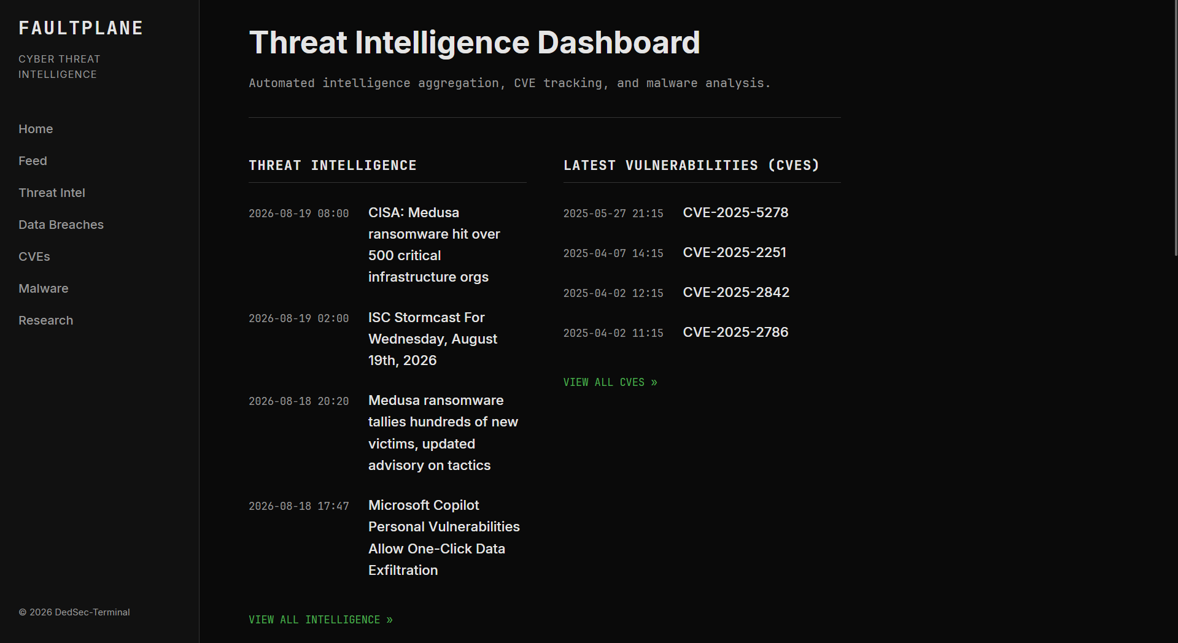Open ISC Stormcast August 19th article
This screenshot has width=1178, height=643.
point(433,339)
